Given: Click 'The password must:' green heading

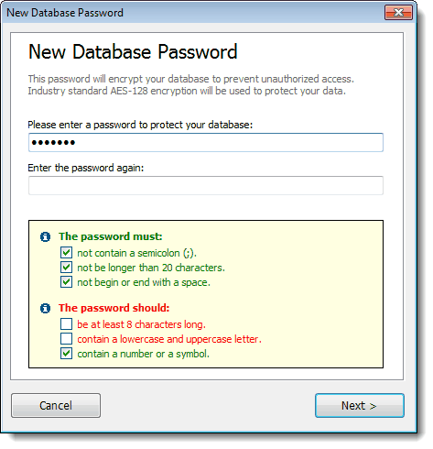Looking at the screenshot, I should pyautogui.click(x=111, y=236).
